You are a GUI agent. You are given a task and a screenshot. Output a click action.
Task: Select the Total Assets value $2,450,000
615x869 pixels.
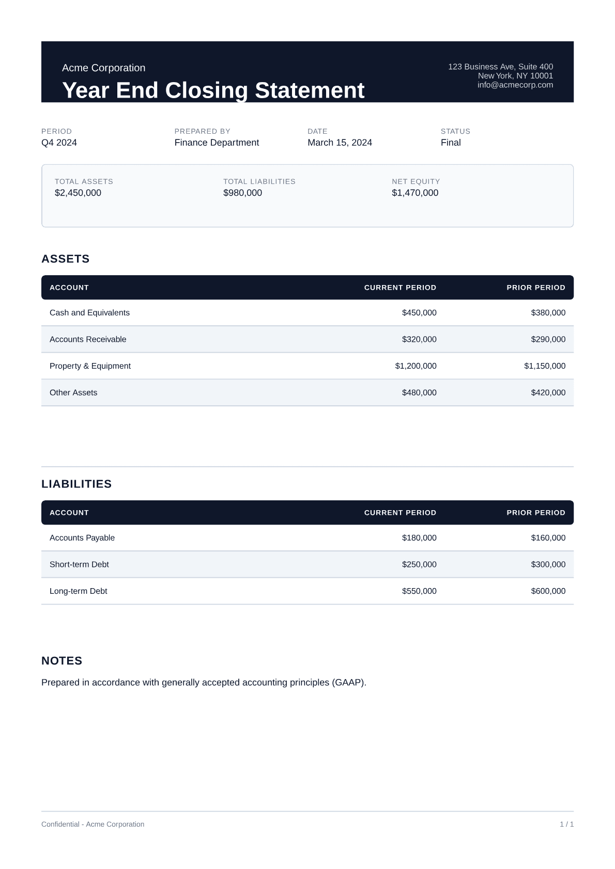78,193
